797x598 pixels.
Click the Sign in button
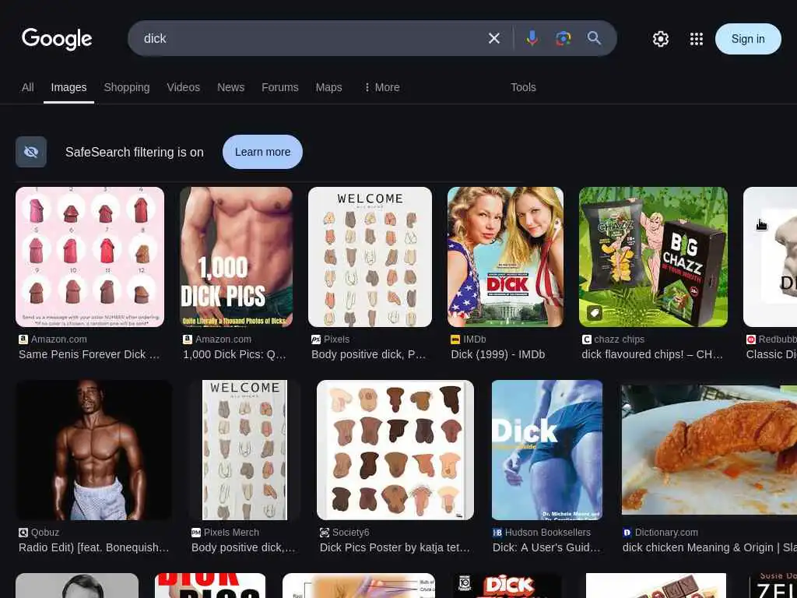(x=748, y=39)
